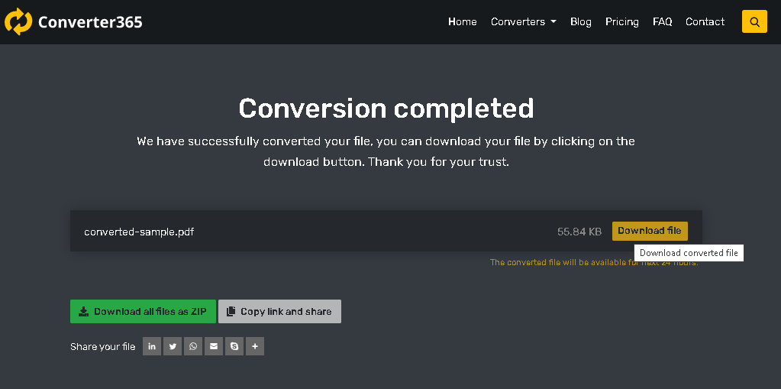Go to the Contact page
Screen dimensions: 781x389
[705, 21]
